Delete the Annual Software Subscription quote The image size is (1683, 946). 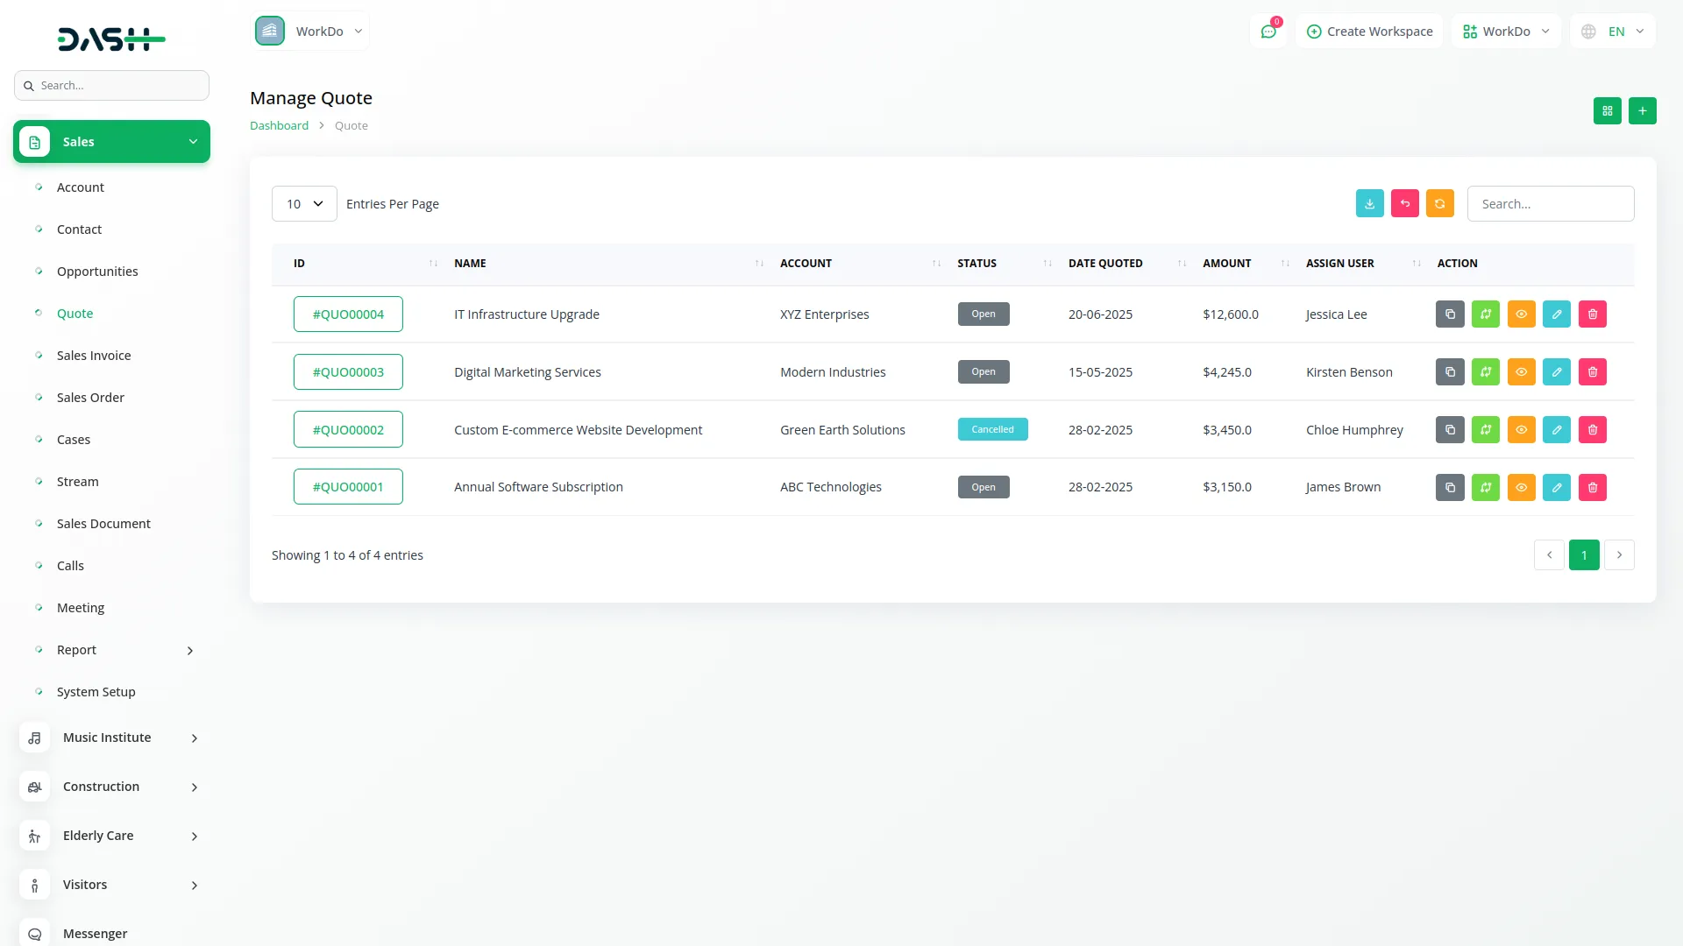(x=1592, y=488)
